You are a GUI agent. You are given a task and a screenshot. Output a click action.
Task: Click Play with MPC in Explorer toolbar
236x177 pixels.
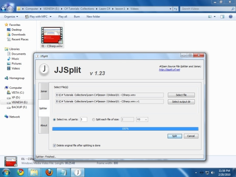point(37,17)
